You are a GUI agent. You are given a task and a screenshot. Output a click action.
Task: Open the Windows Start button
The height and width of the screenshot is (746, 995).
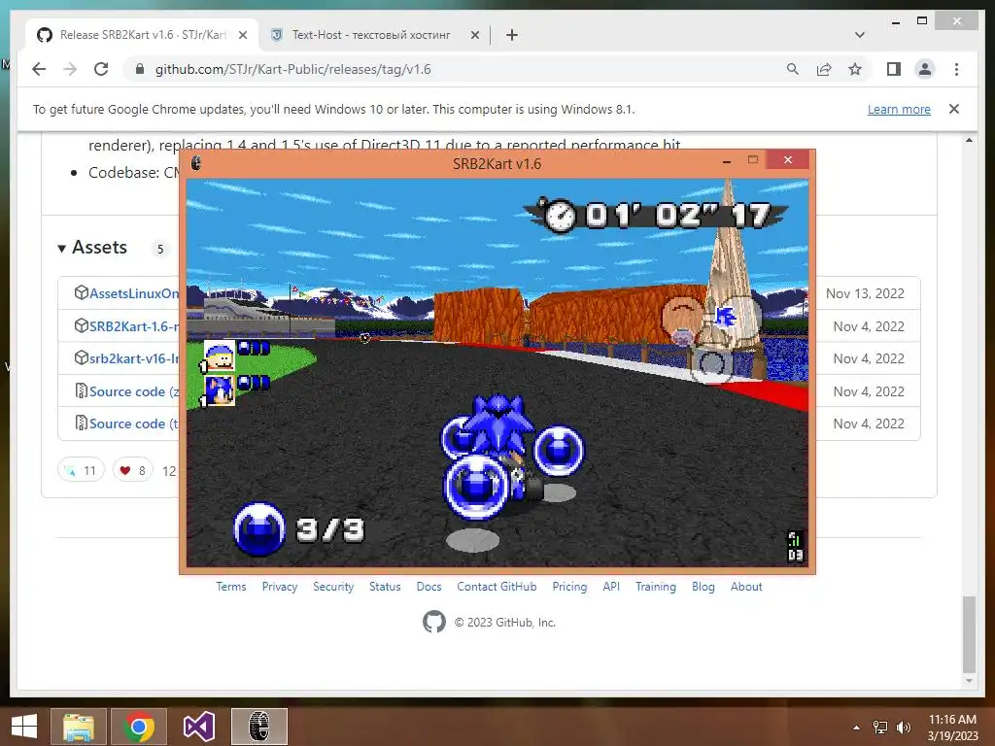coord(24,727)
